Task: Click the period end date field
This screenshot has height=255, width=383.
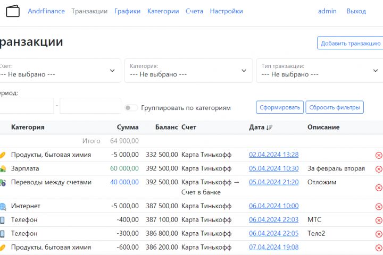Action: (x=90, y=106)
